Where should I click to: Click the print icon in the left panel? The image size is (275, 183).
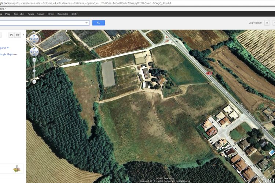(11, 35)
